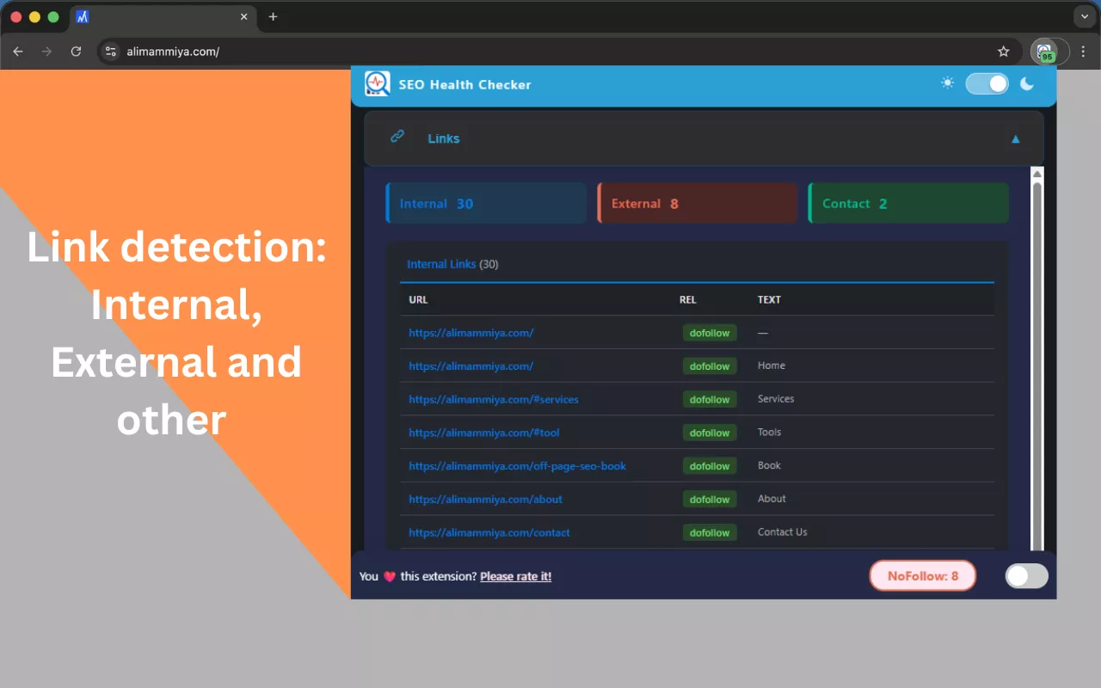
Task: Open site information in the address bar
Action: coord(111,52)
